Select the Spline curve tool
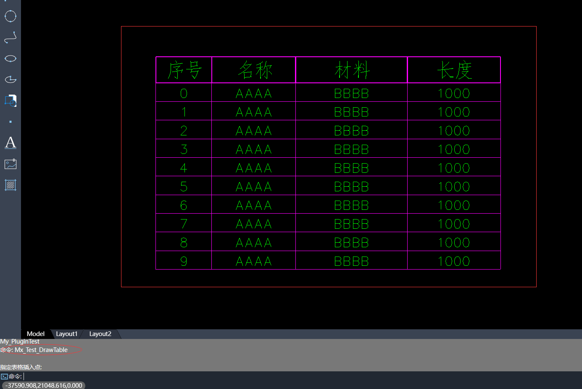This screenshot has height=389, width=582. (x=11, y=37)
